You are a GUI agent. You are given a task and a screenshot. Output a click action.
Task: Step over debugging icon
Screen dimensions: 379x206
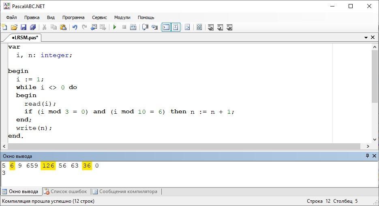145,27
